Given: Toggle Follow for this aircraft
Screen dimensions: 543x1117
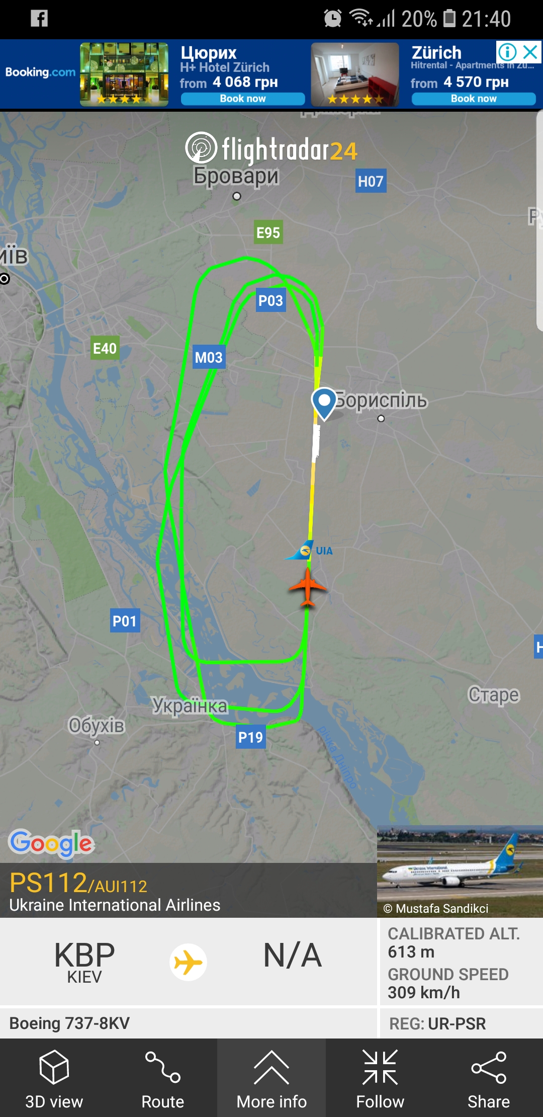Looking at the screenshot, I should coord(380,1078).
